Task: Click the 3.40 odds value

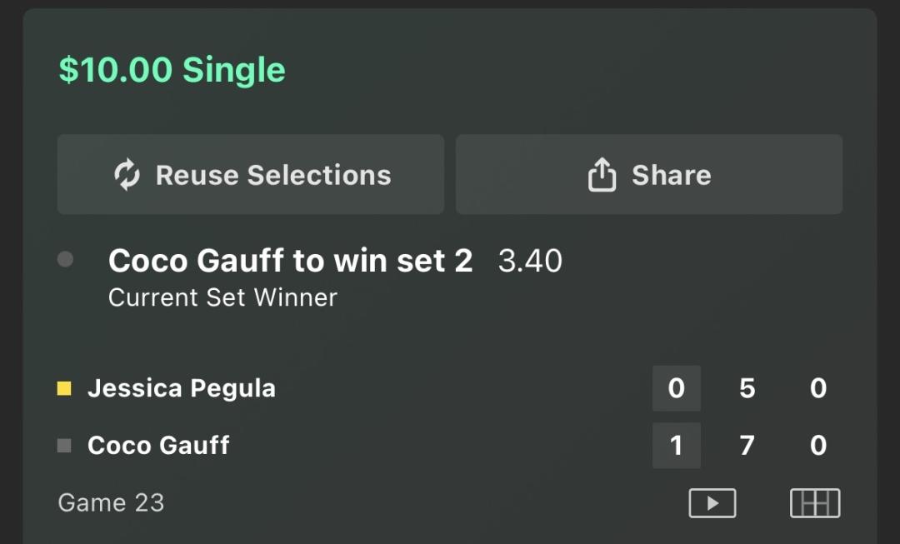Action: pyautogui.click(x=530, y=262)
